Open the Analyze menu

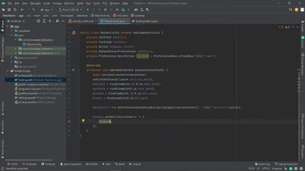57,3
